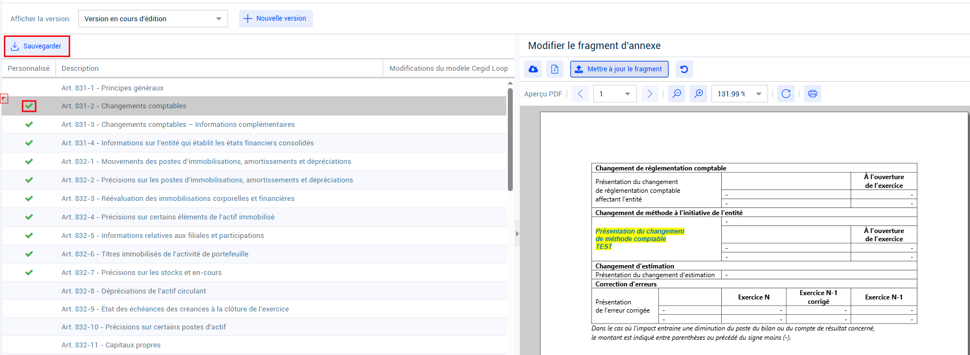Select Art. 831-1 - Principes généraux row
The height and width of the screenshot is (355, 970).
point(254,88)
